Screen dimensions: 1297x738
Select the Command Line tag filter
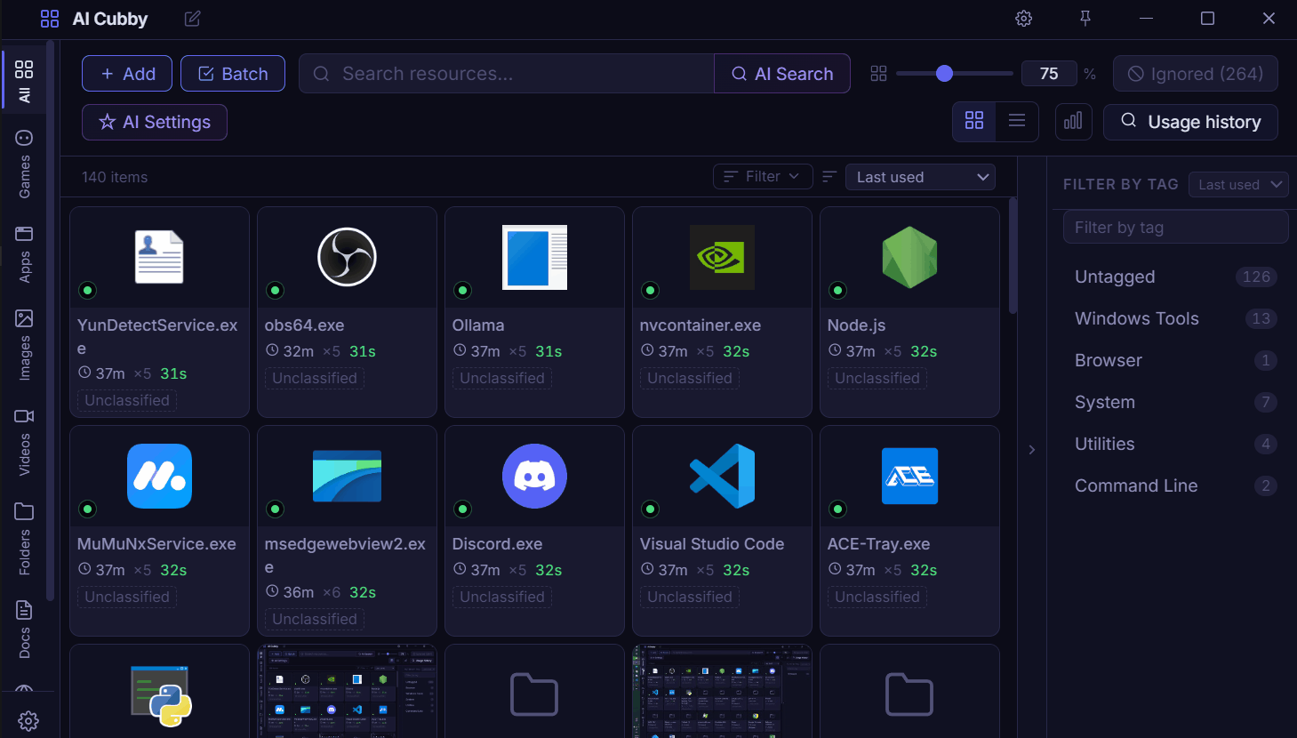coord(1175,485)
